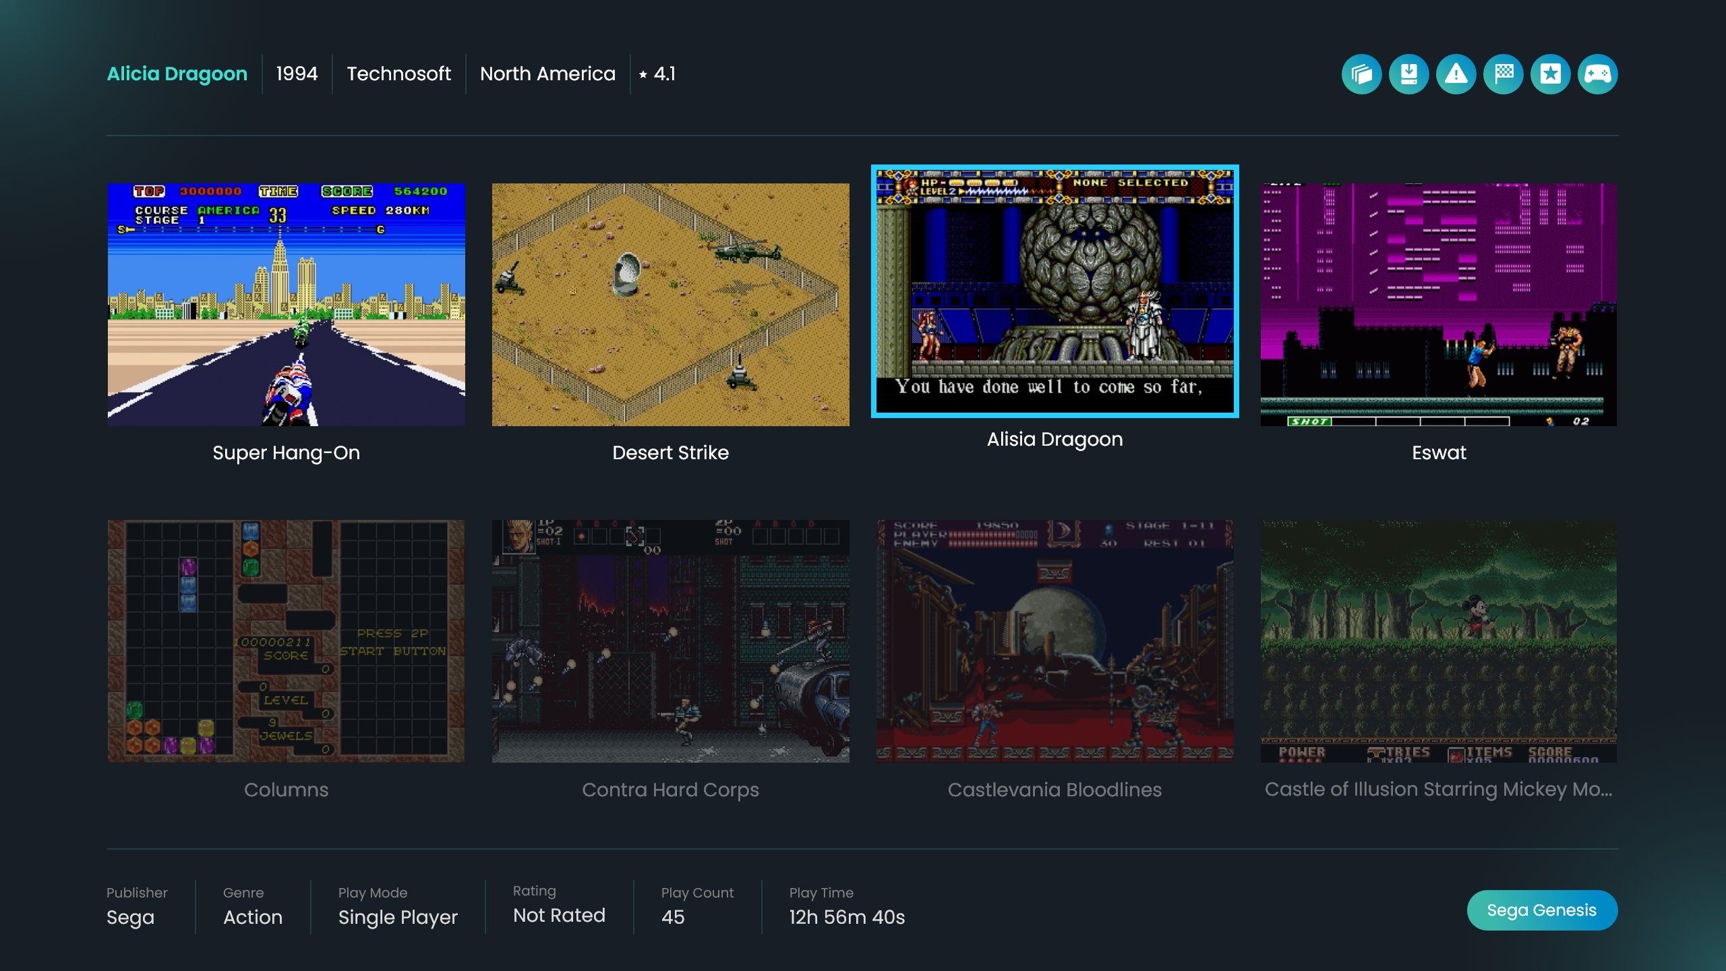1726x971 pixels.
Task: Select the Eswat screenshot
Action: tap(1439, 304)
